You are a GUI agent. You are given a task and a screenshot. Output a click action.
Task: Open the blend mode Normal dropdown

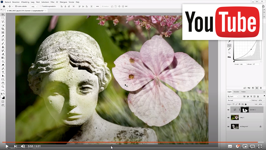click(239, 100)
